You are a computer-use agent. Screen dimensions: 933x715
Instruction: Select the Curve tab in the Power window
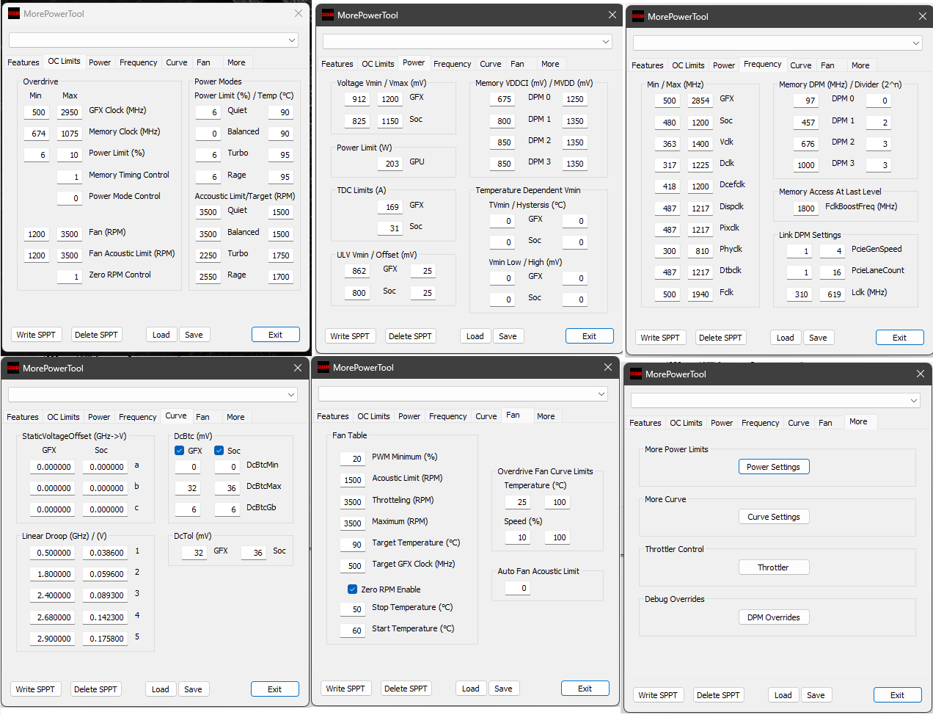[x=491, y=64]
